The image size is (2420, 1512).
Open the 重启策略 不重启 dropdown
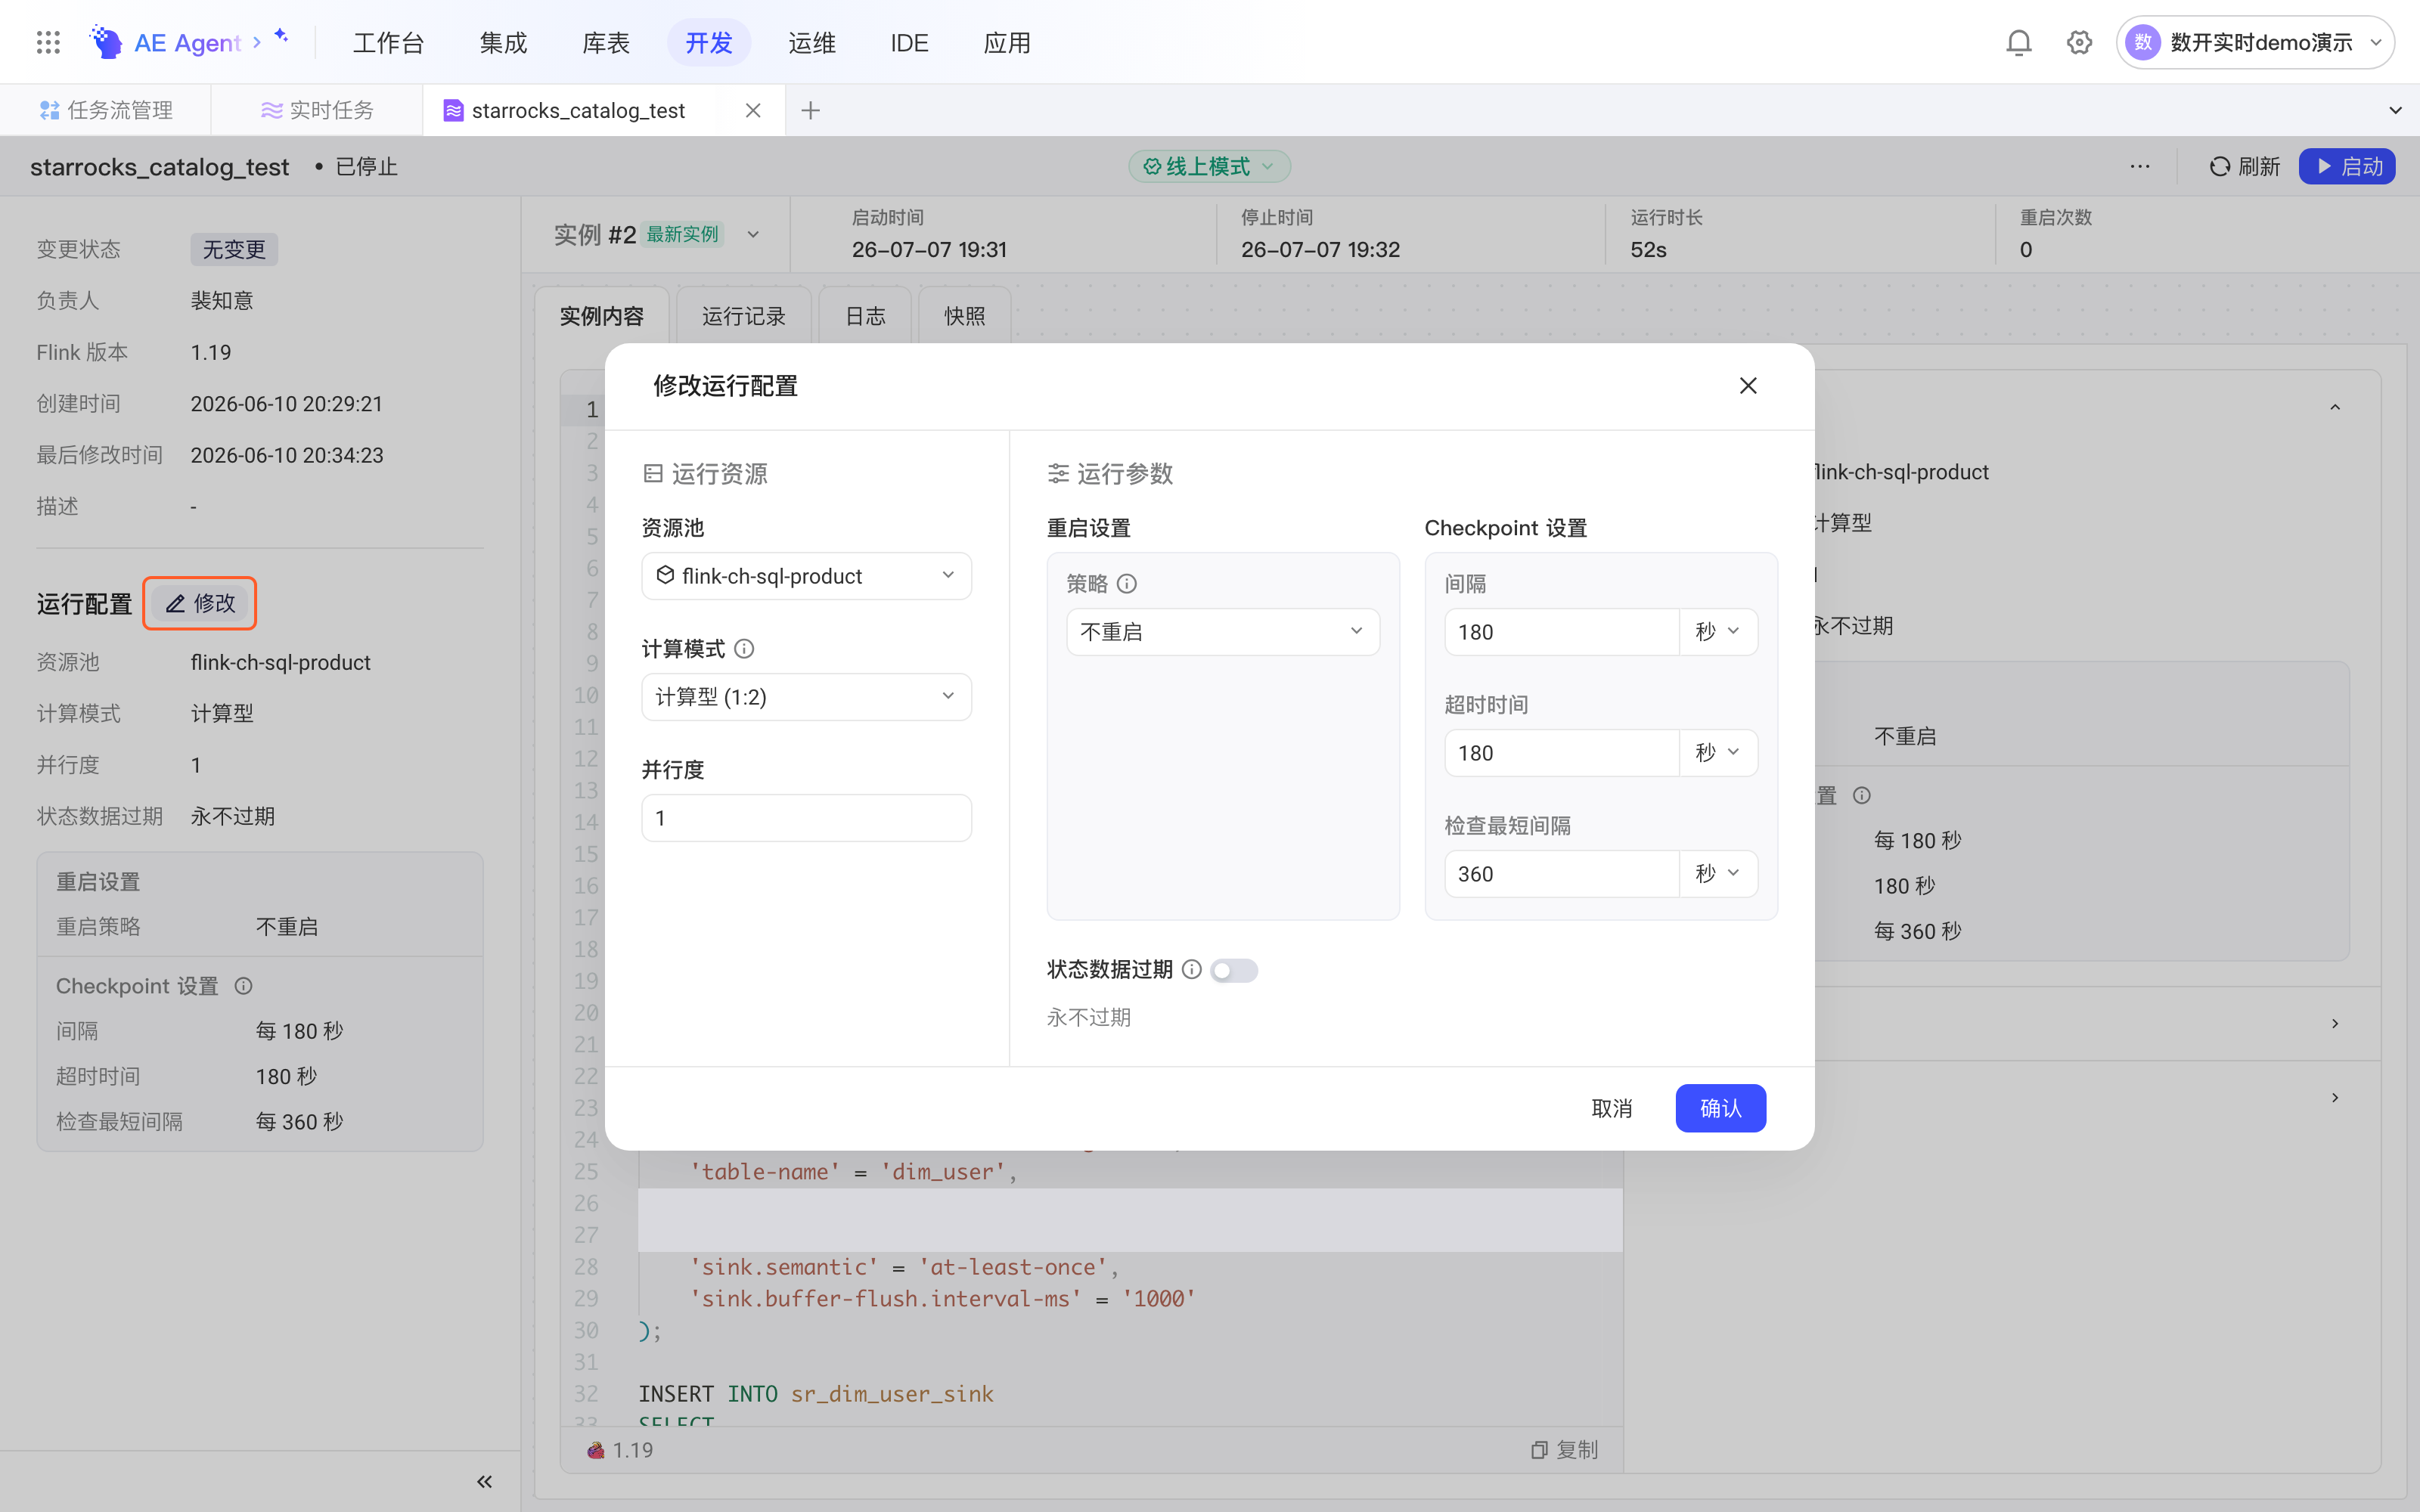tap(1222, 632)
